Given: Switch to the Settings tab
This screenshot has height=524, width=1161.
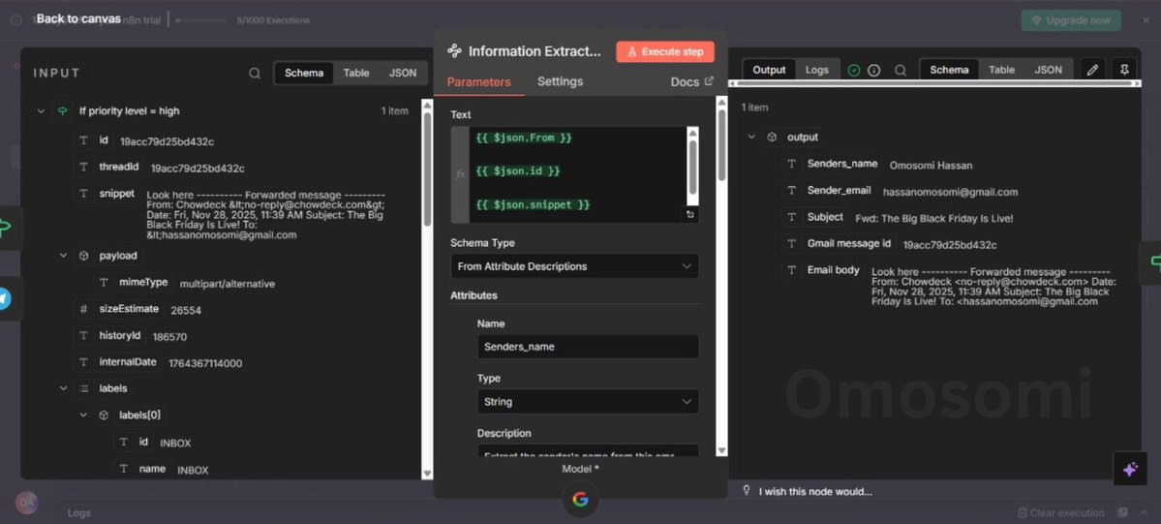Looking at the screenshot, I should click(560, 81).
